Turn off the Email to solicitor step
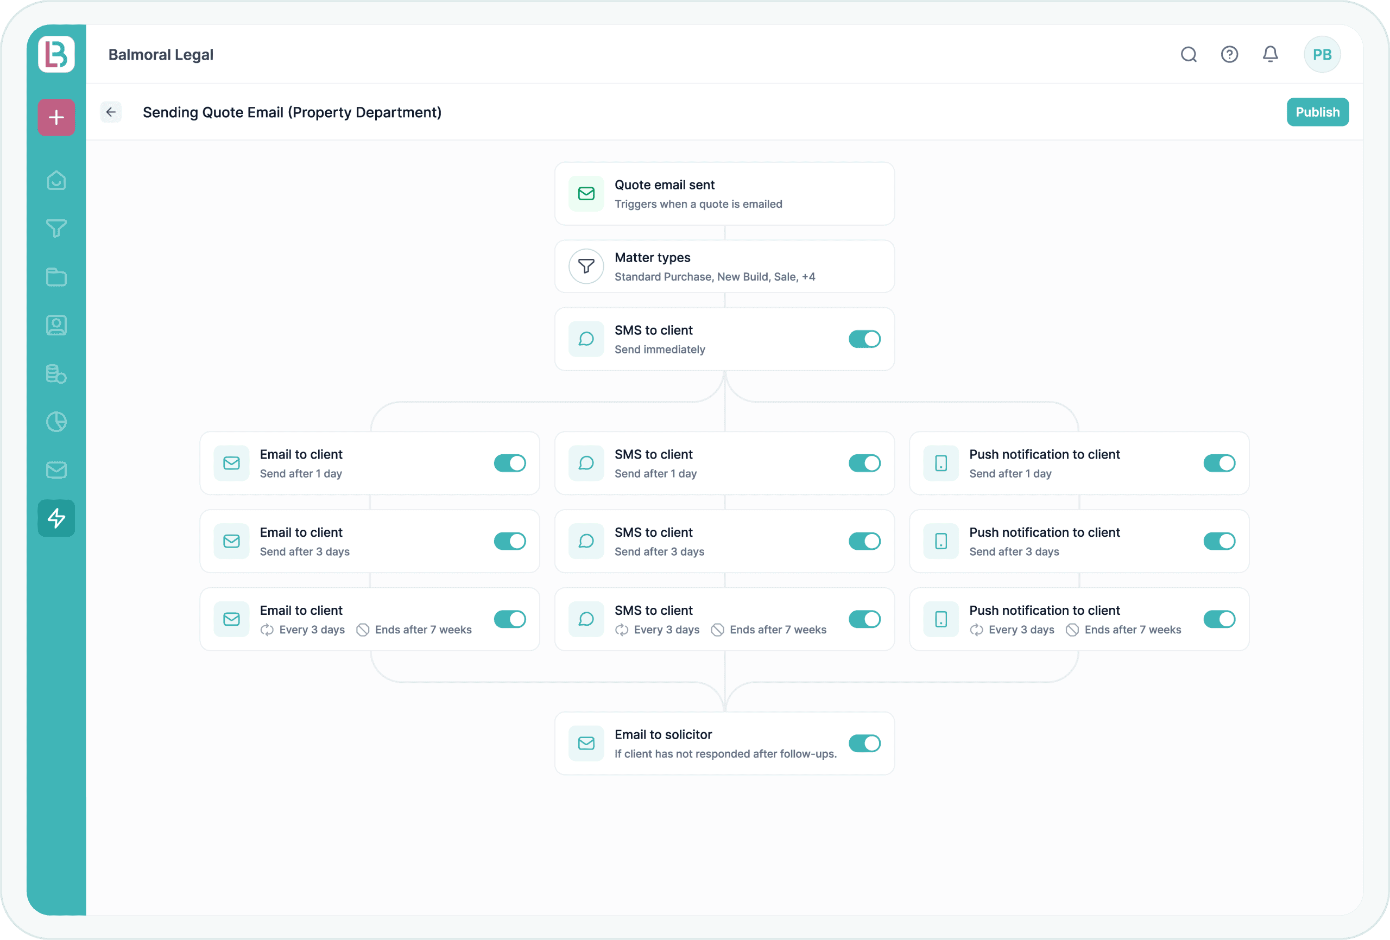Image resolution: width=1390 pixels, height=940 pixels. [864, 744]
